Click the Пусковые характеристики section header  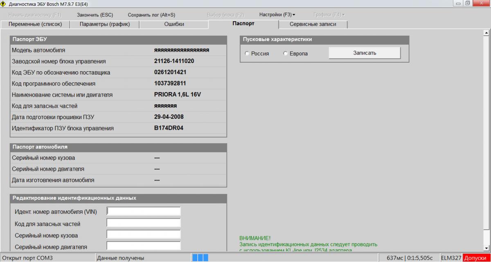coord(324,40)
